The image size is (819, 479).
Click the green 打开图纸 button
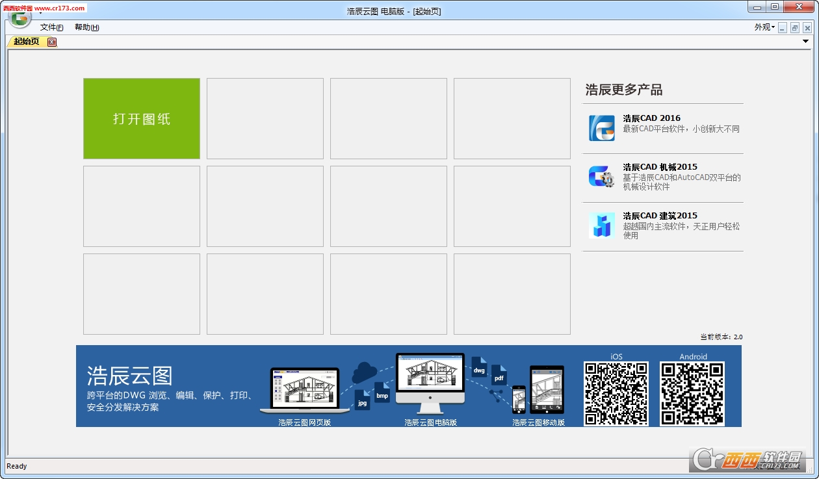tap(142, 119)
